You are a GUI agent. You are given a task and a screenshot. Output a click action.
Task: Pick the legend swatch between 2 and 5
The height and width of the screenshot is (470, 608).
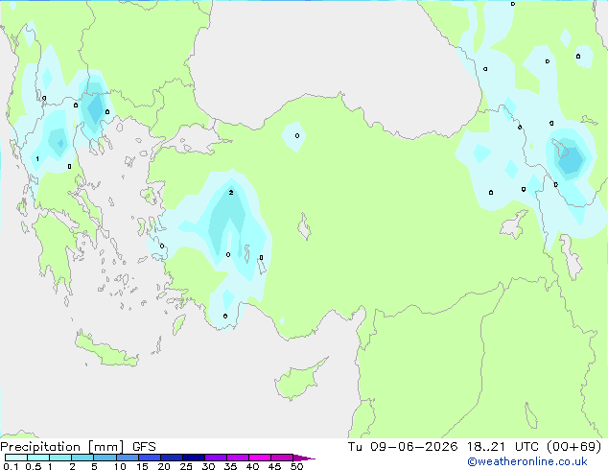coord(82,458)
